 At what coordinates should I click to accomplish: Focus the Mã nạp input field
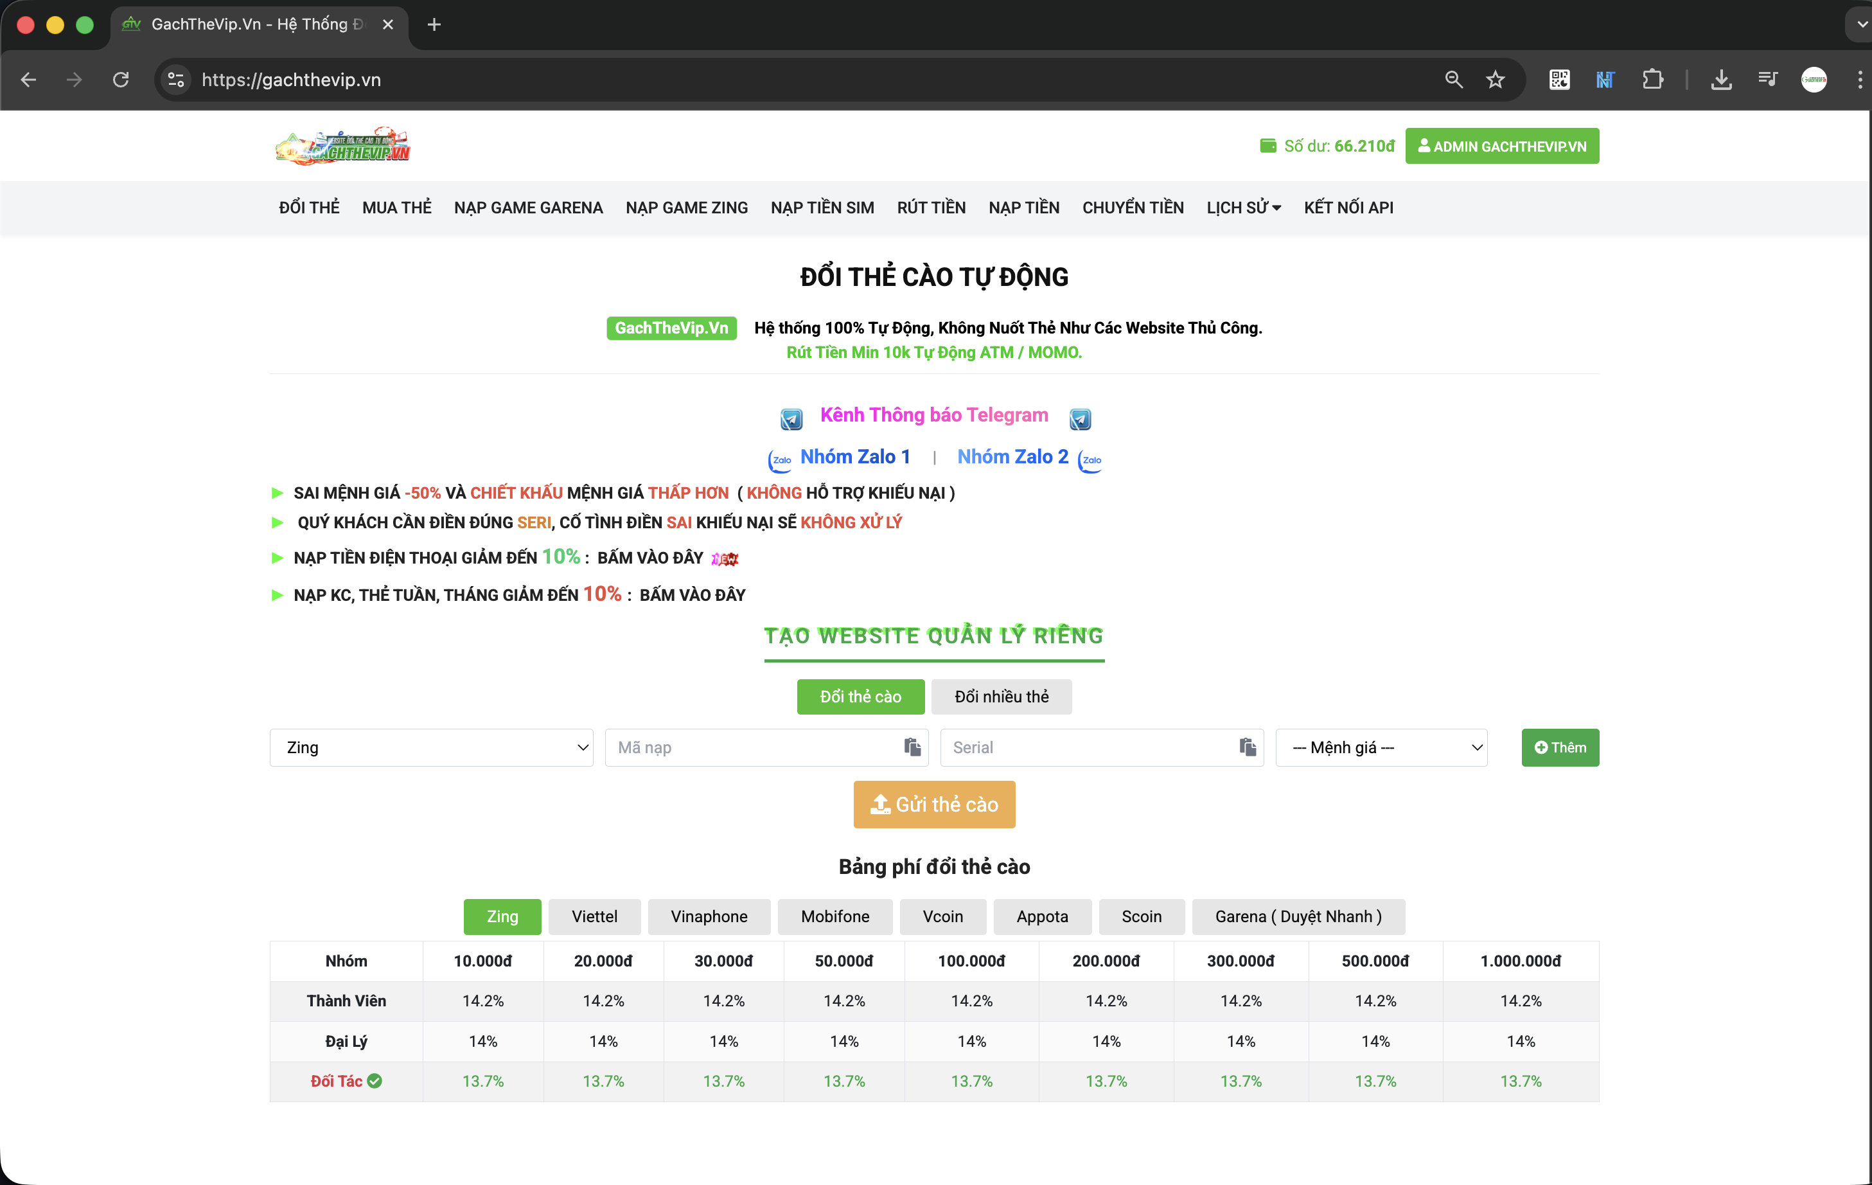coord(766,747)
